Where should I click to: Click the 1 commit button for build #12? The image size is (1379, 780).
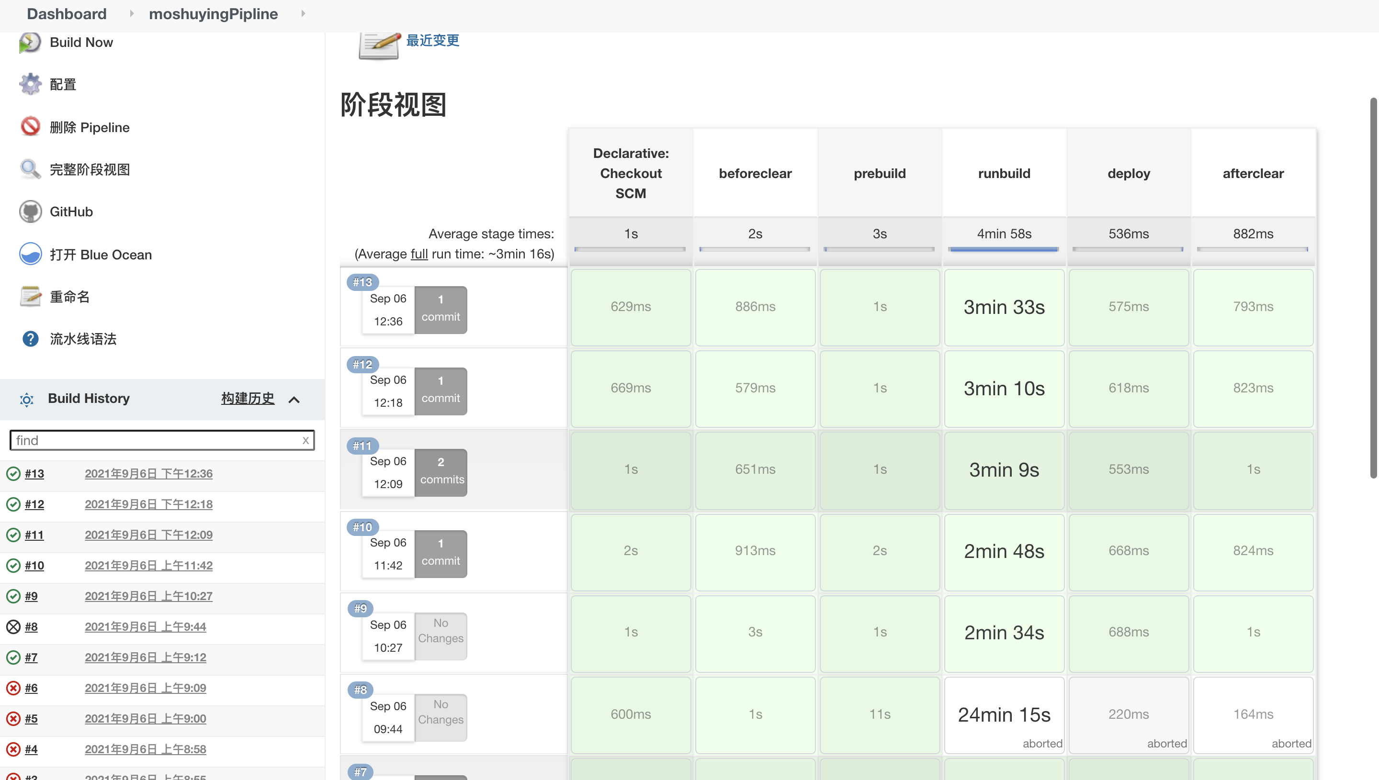point(440,390)
